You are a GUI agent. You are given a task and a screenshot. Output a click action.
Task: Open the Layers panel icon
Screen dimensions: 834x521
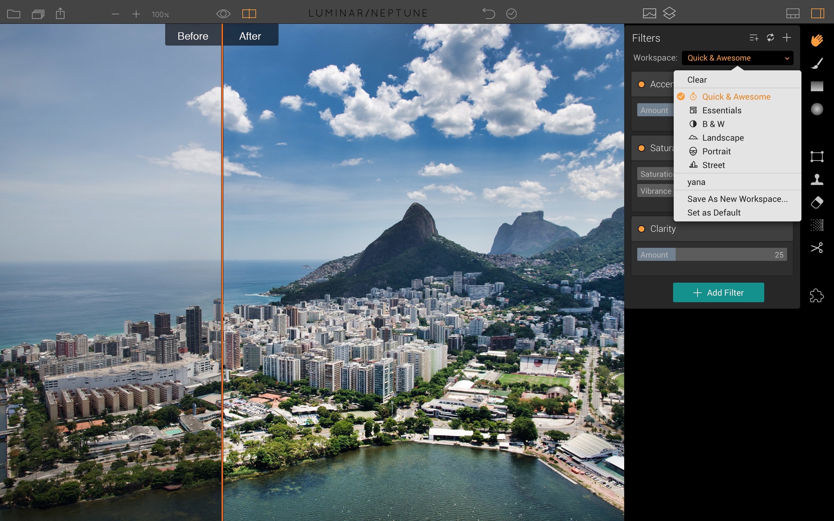click(x=670, y=13)
